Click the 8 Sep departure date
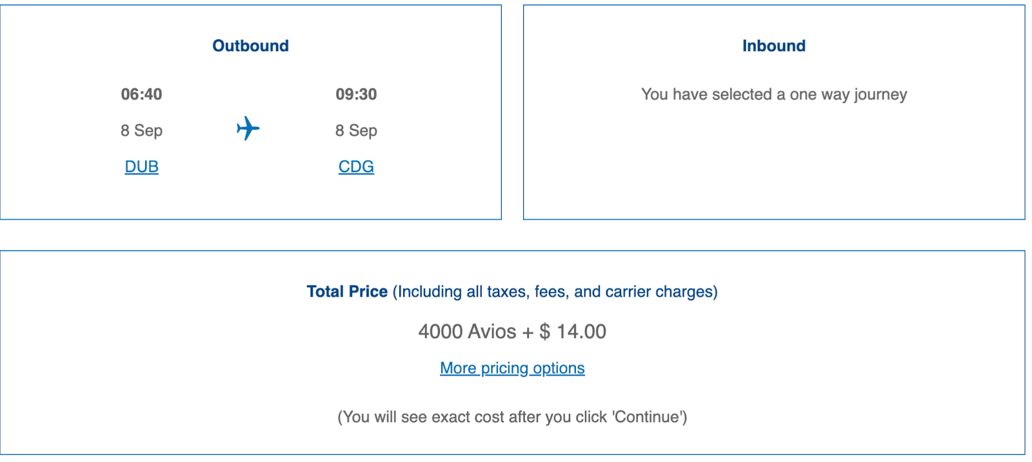 [142, 130]
